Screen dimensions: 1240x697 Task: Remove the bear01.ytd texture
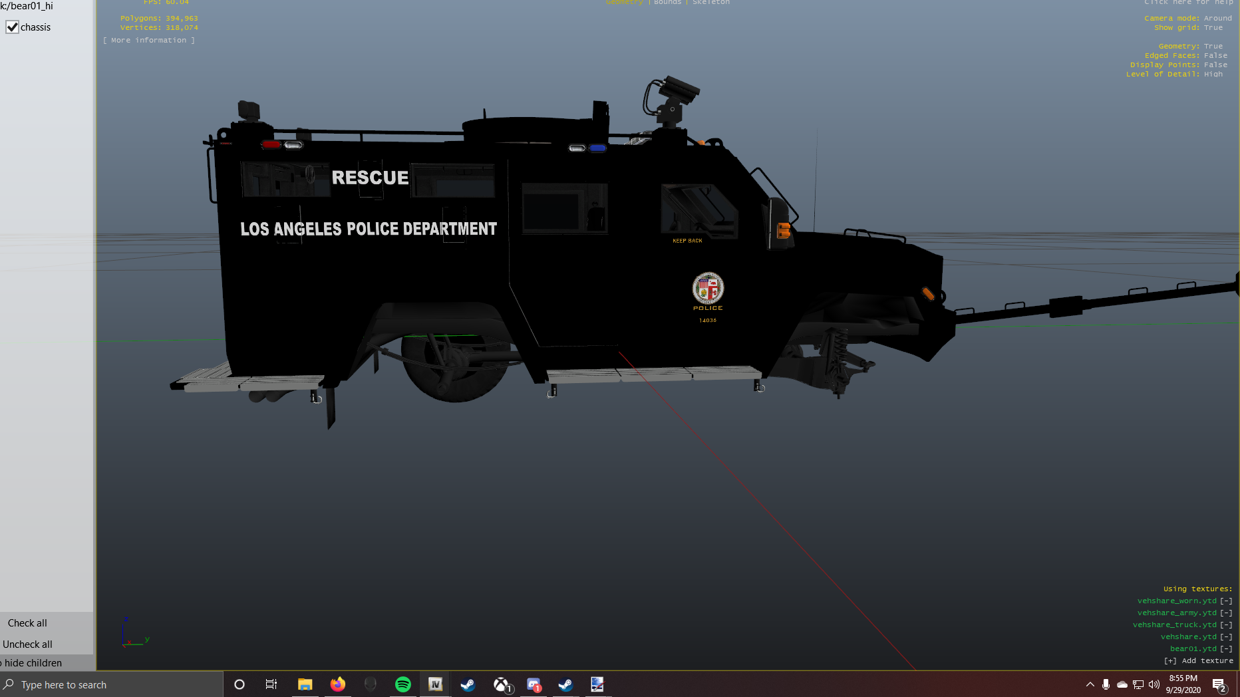pyautogui.click(x=1226, y=649)
